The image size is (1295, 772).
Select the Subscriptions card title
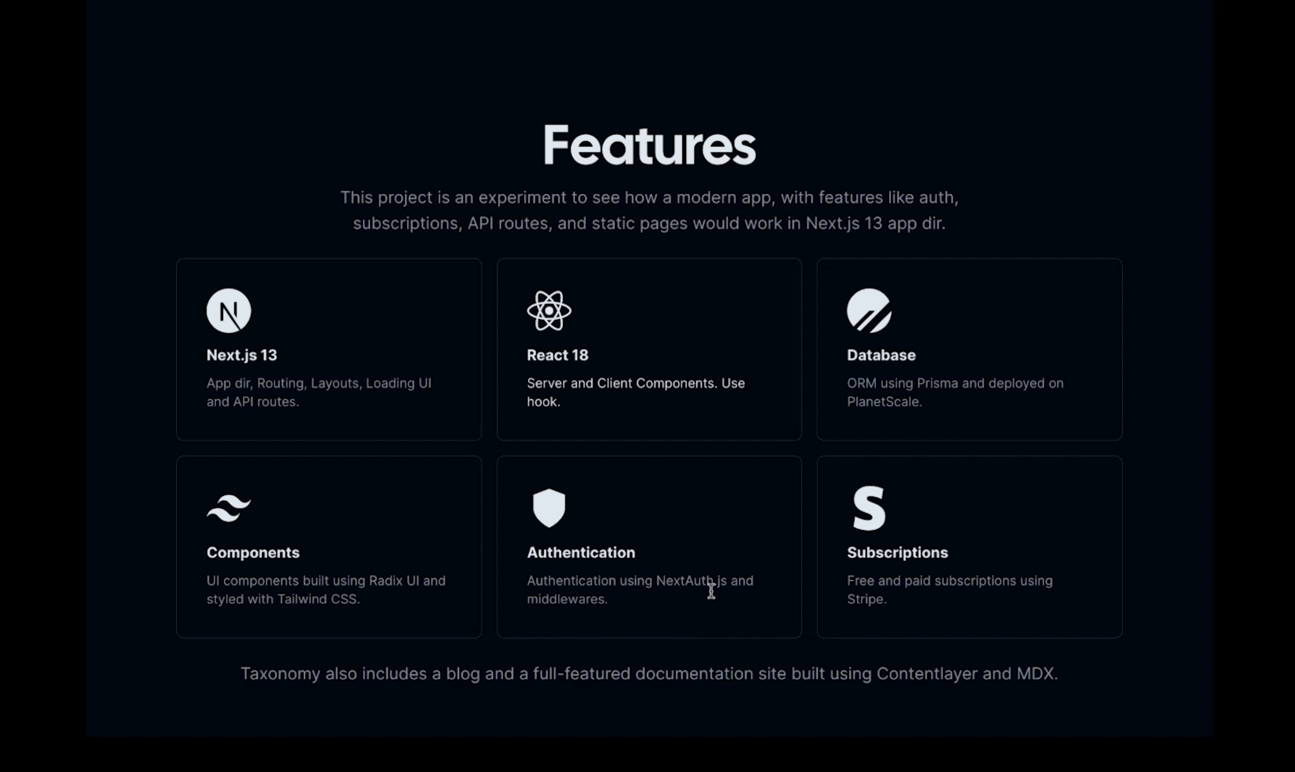897,553
